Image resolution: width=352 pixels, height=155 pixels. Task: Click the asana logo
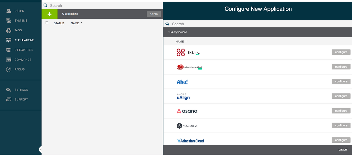187,111
